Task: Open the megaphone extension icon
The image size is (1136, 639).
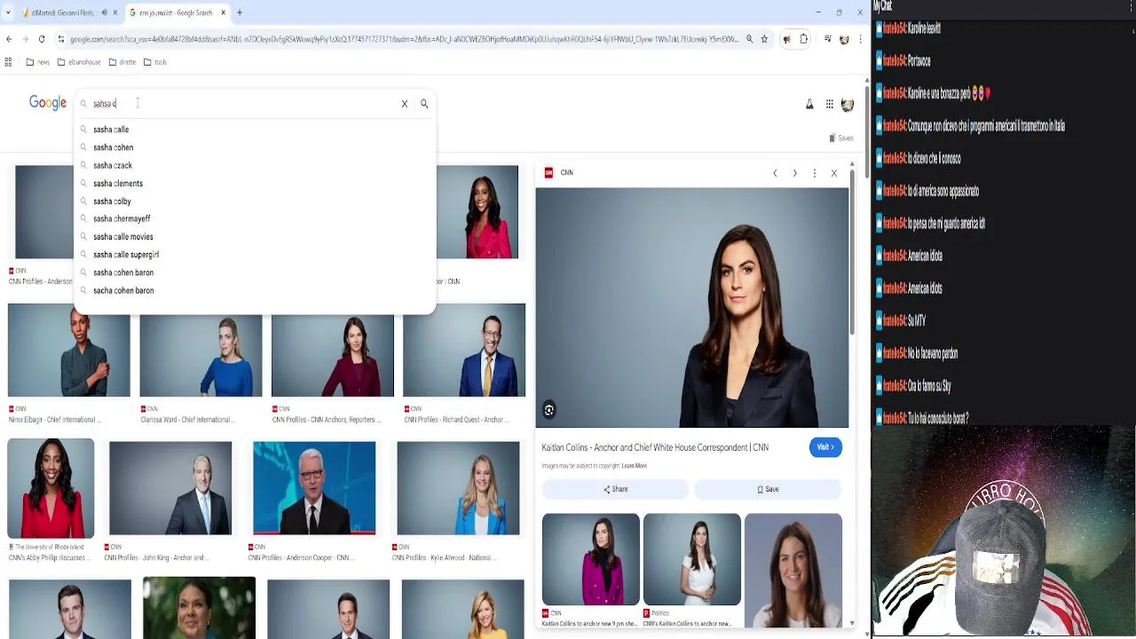Action: tap(786, 39)
